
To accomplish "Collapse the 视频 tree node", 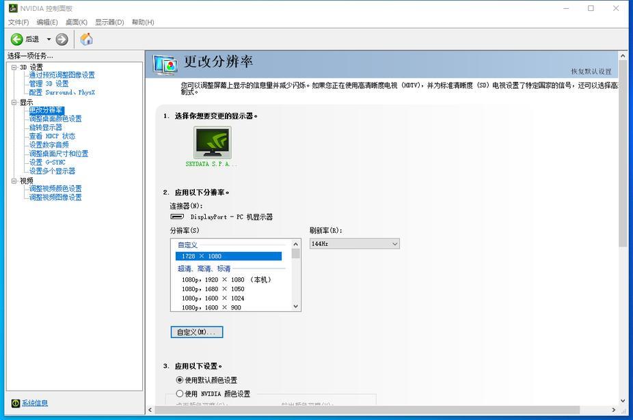I will [x=14, y=181].
